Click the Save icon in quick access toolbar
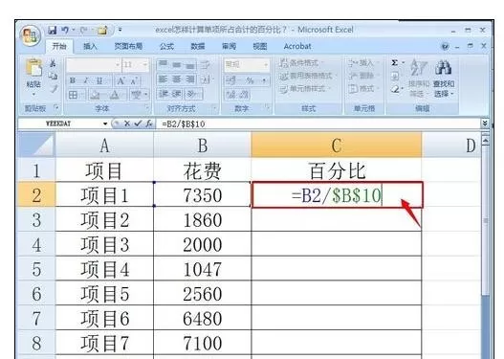504x359 pixels. pos(52,31)
